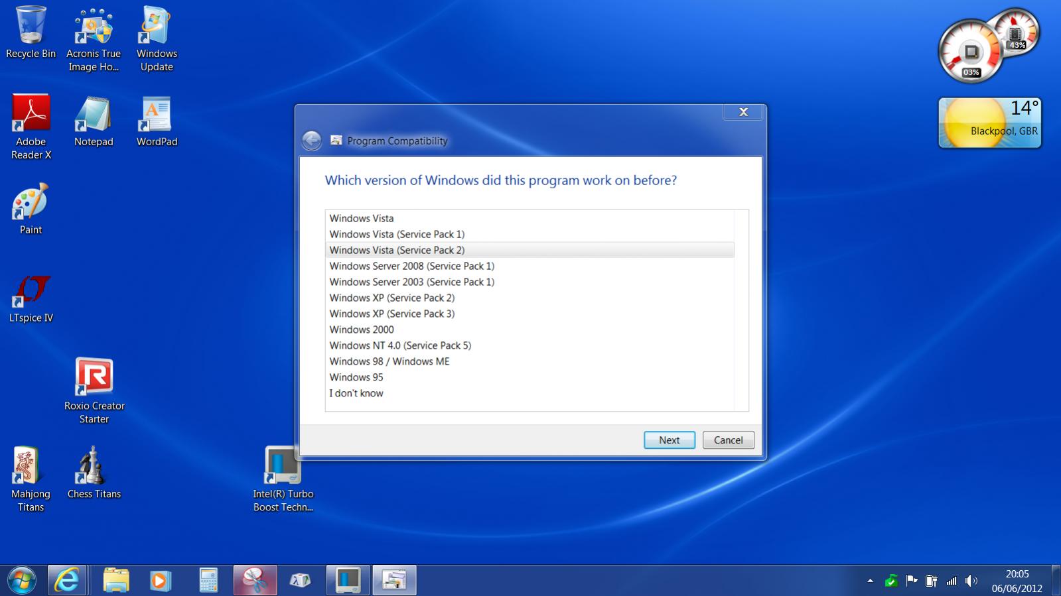Image resolution: width=1061 pixels, height=596 pixels.
Task: Click the green tray icon beside Action Center flag
Action: tap(891, 581)
